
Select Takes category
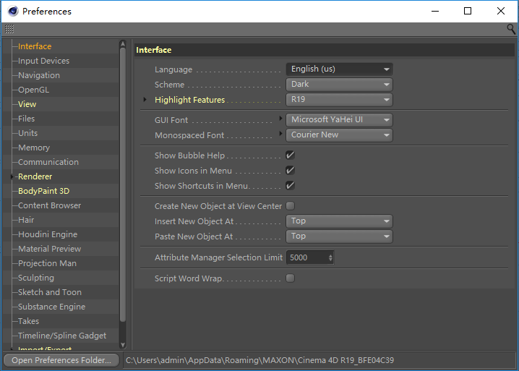coord(28,321)
